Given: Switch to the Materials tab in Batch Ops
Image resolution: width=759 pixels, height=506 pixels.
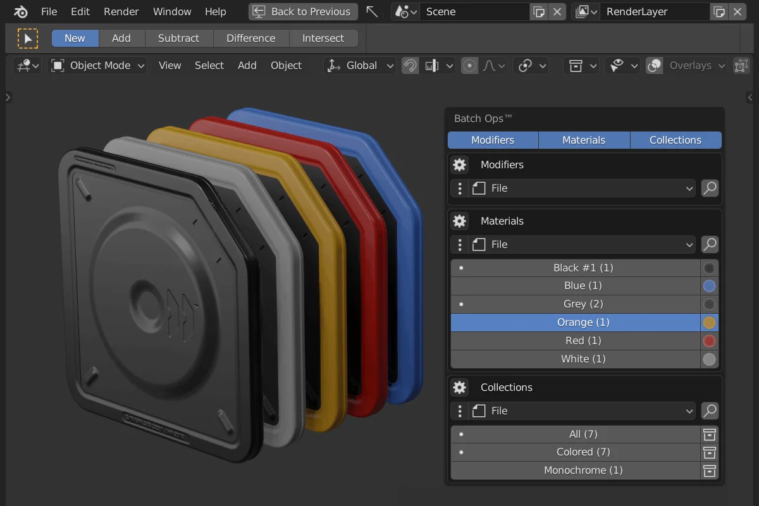Looking at the screenshot, I should point(584,140).
